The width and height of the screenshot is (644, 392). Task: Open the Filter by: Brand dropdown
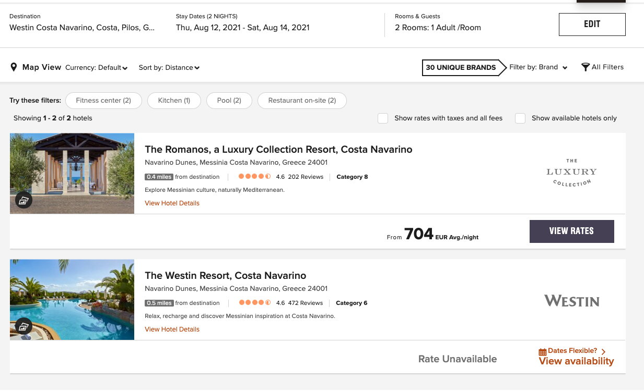538,67
